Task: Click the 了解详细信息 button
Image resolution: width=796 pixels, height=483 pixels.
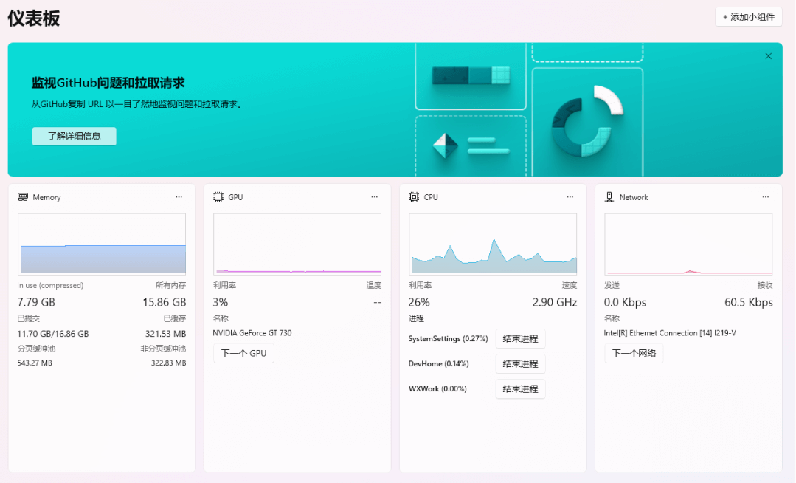Action: click(x=74, y=137)
